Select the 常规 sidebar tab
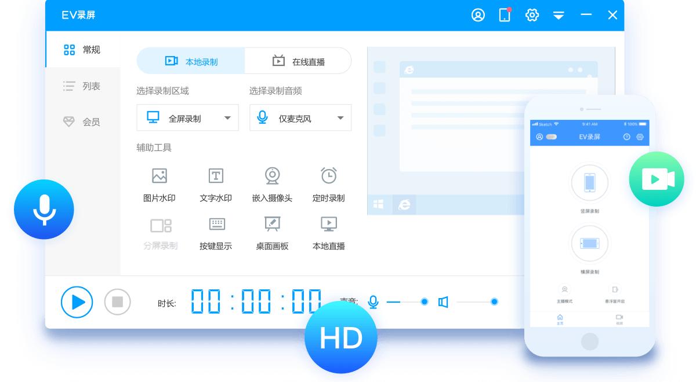 click(x=82, y=50)
